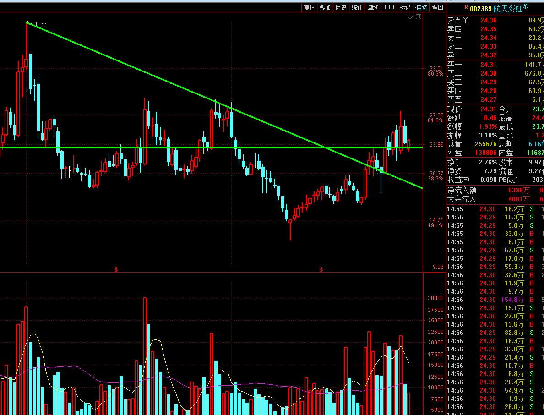Click the left red S marker under chart

[116, 269]
